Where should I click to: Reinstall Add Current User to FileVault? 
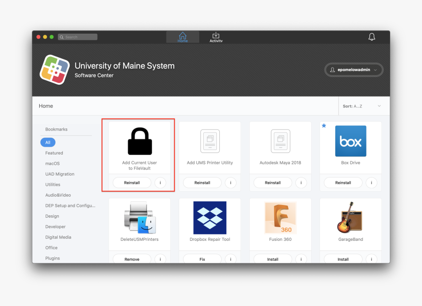pyautogui.click(x=132, y=182)
